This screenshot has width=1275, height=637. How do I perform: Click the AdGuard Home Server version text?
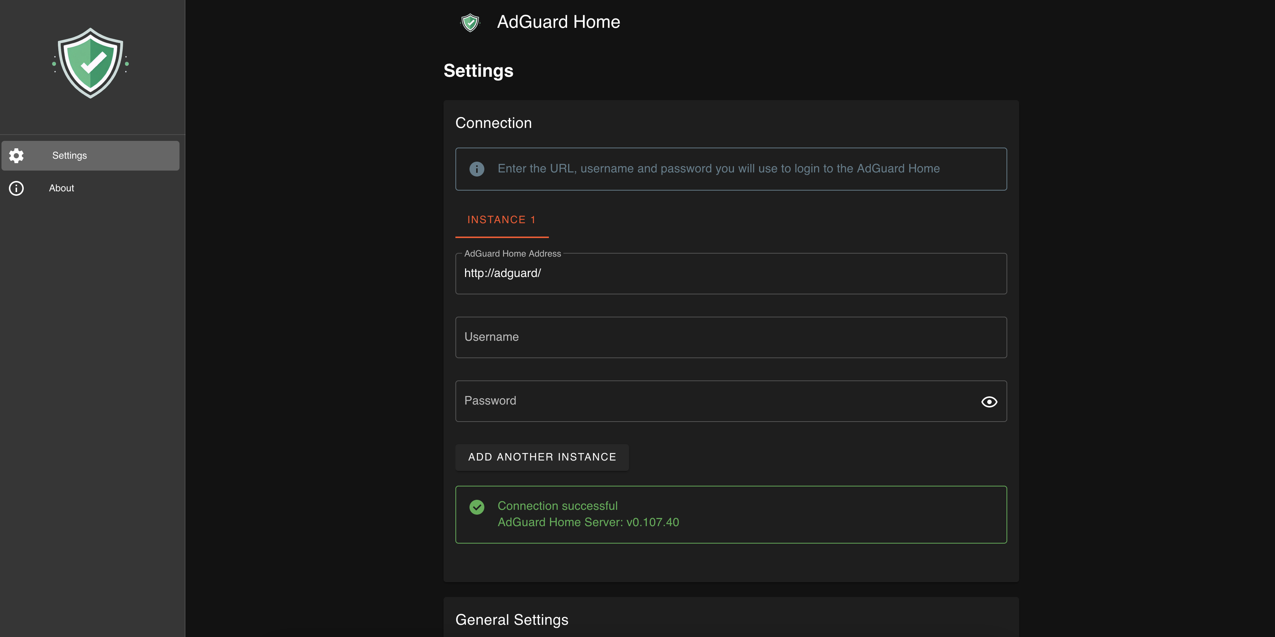[x=588, y=522]
